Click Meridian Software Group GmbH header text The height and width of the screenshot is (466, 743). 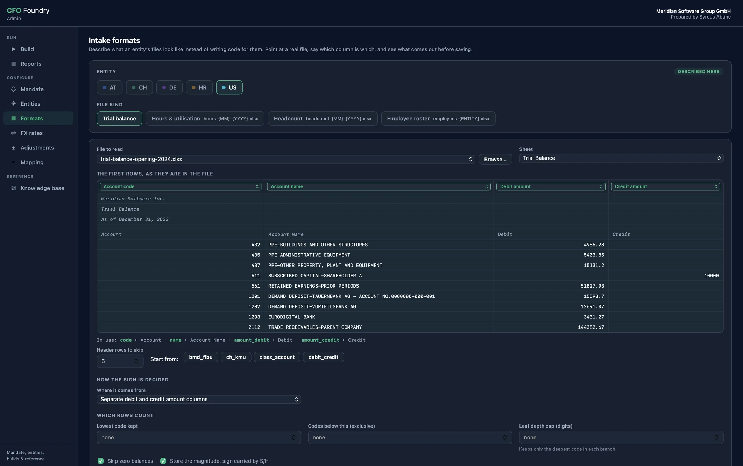(693, 11)
